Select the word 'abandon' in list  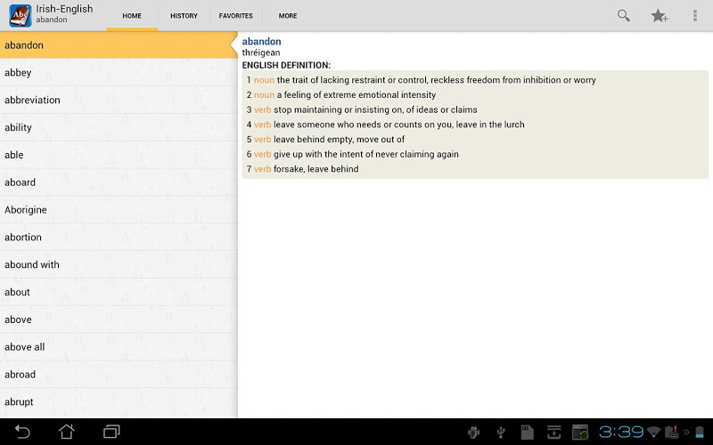click(119, 45)
